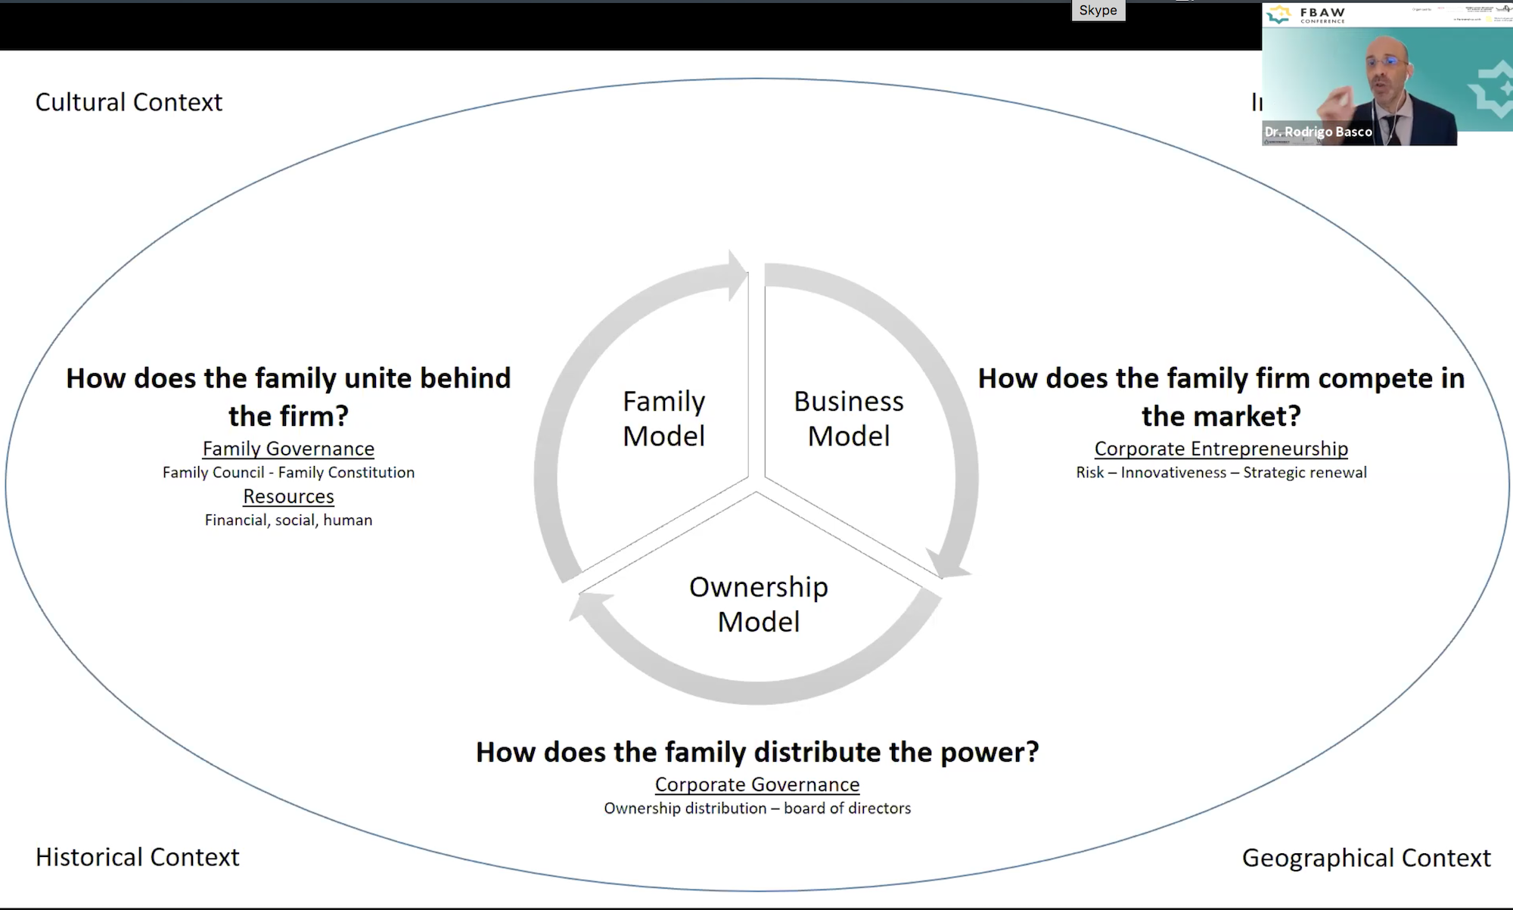Viewport: 1513px width, 910px height.
Task: Click the Ownership Model segment
Action: [x=758, y=604]
